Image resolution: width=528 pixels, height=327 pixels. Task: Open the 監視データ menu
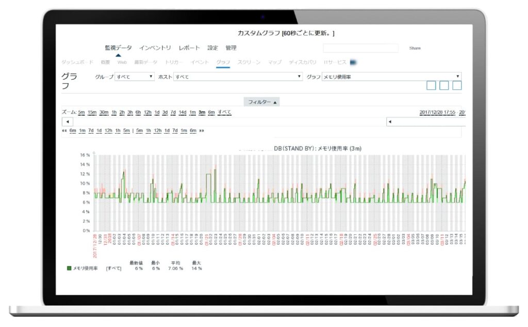(118, 48)
